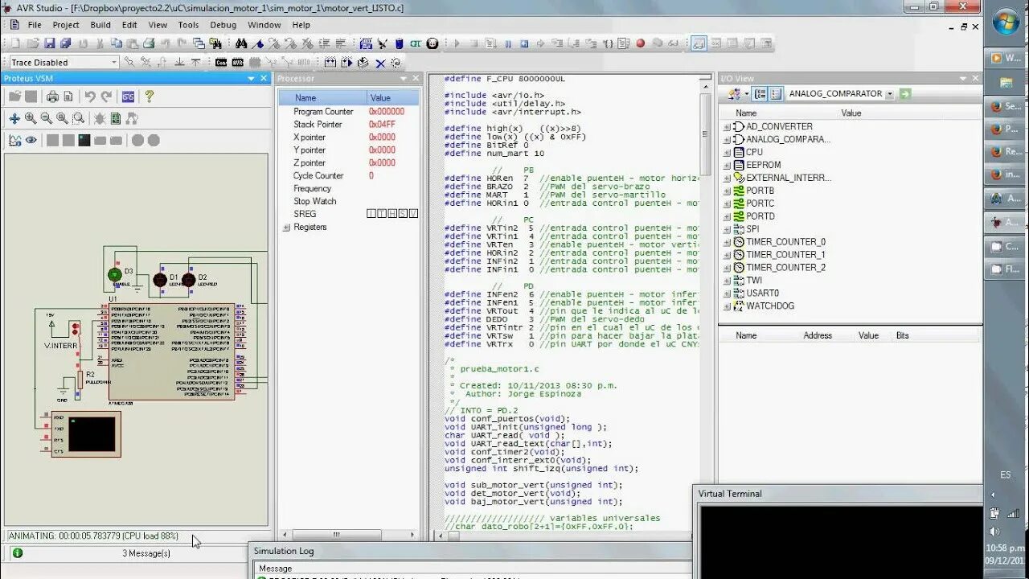This screenshot has width=1029, height=579.
Task: Toggle flat list view button in I/O View
Action: click(x=776, y=93)
